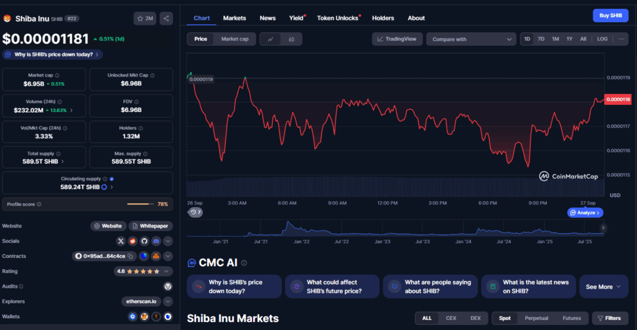Click the verified badge by Circulating supply
Screen dimensions: 637x330
[x=112, y=179]
